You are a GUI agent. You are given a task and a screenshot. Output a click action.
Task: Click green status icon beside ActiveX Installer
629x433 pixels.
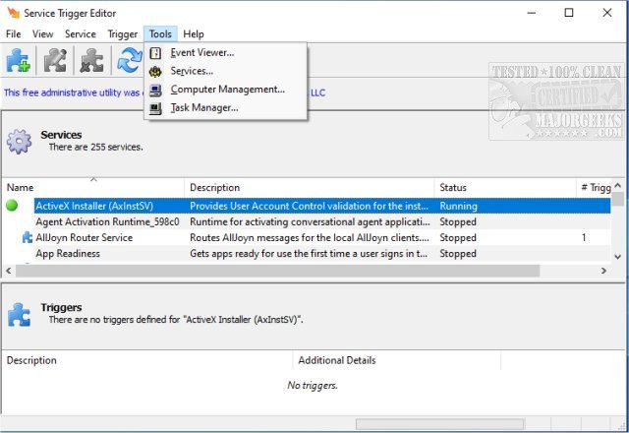[13, 207]
